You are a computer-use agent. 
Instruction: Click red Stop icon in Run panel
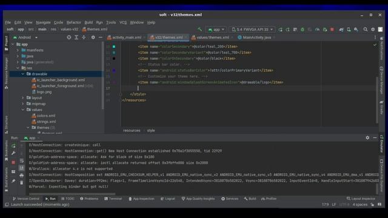[x=13, y=162]
